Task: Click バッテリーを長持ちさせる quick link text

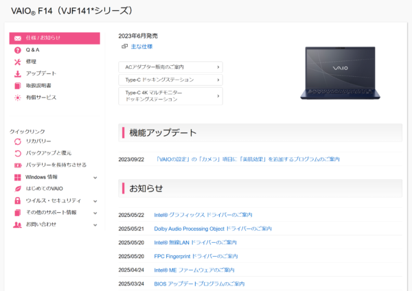Action: pyautogui.click(x=56, y=165)
